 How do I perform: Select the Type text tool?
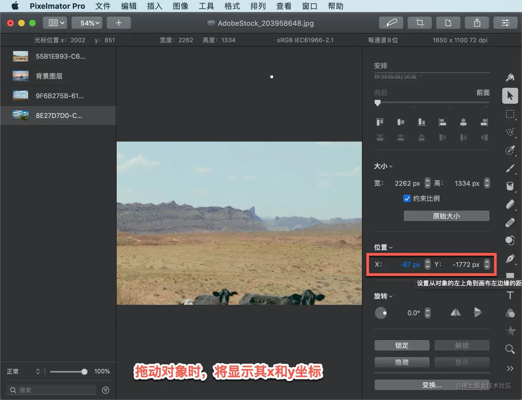[510, 295]
